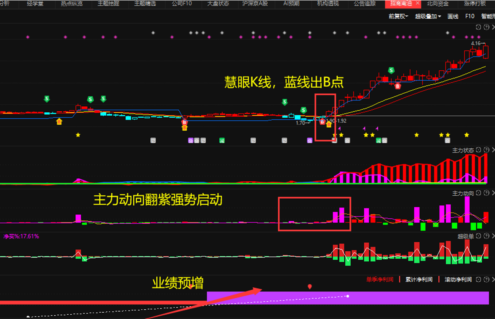
Task: Click the help icon in net profit panel
Action: (486, 280)
